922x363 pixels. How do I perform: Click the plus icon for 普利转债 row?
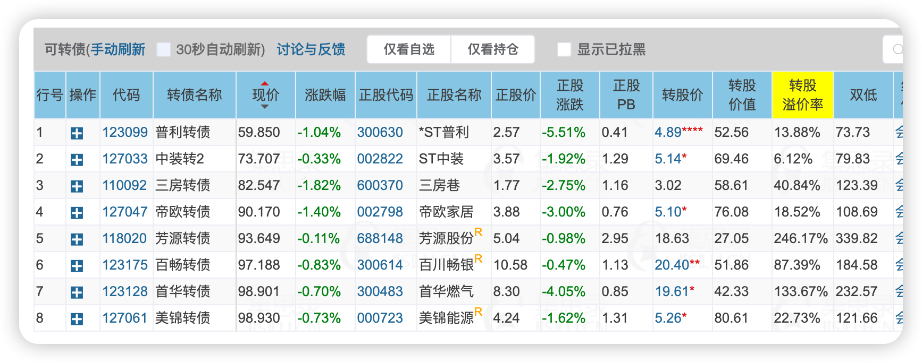(77, 133)
